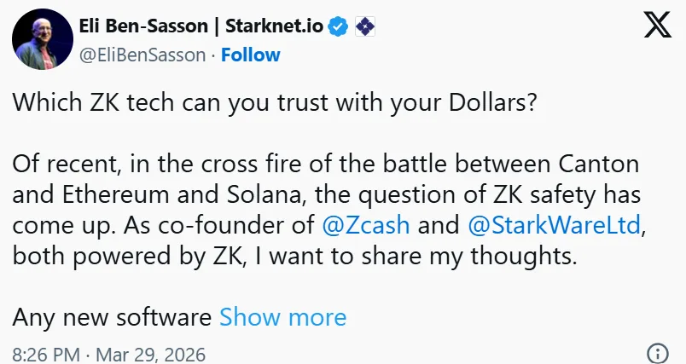
Task: Open the @EliBenSasson handle link
Action: (x=142, y=55)
